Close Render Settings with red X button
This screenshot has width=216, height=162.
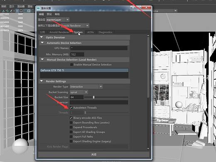(x=146, y=7)
